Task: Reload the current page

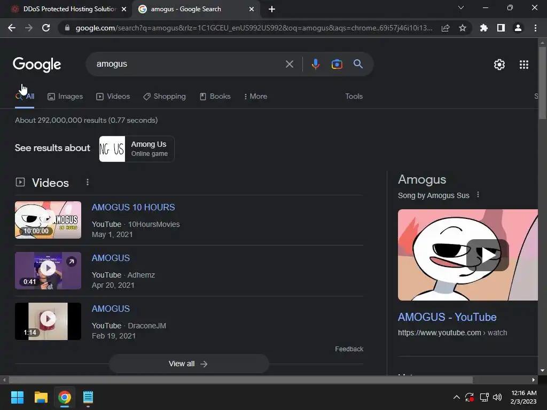Action: pyautogui.click(x=46, y=28)
